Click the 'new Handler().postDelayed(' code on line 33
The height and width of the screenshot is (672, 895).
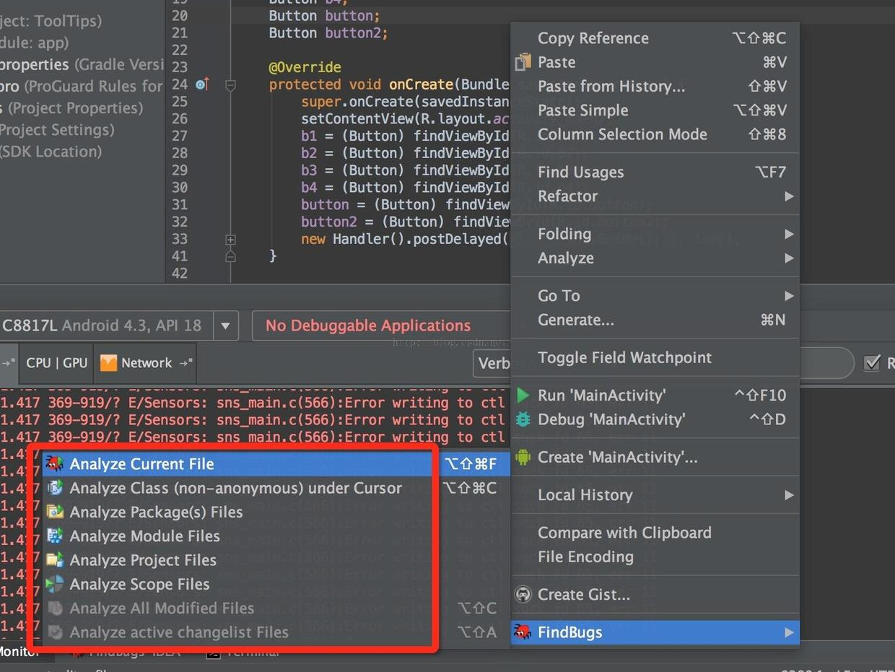point(406,239)
